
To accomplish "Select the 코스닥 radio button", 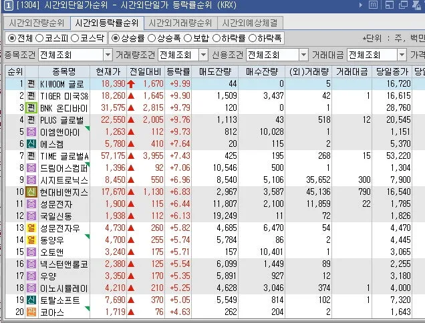I will pyautogui.click(x=75, y=38).
